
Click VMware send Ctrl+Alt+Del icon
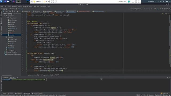click(x=49, y=2)
